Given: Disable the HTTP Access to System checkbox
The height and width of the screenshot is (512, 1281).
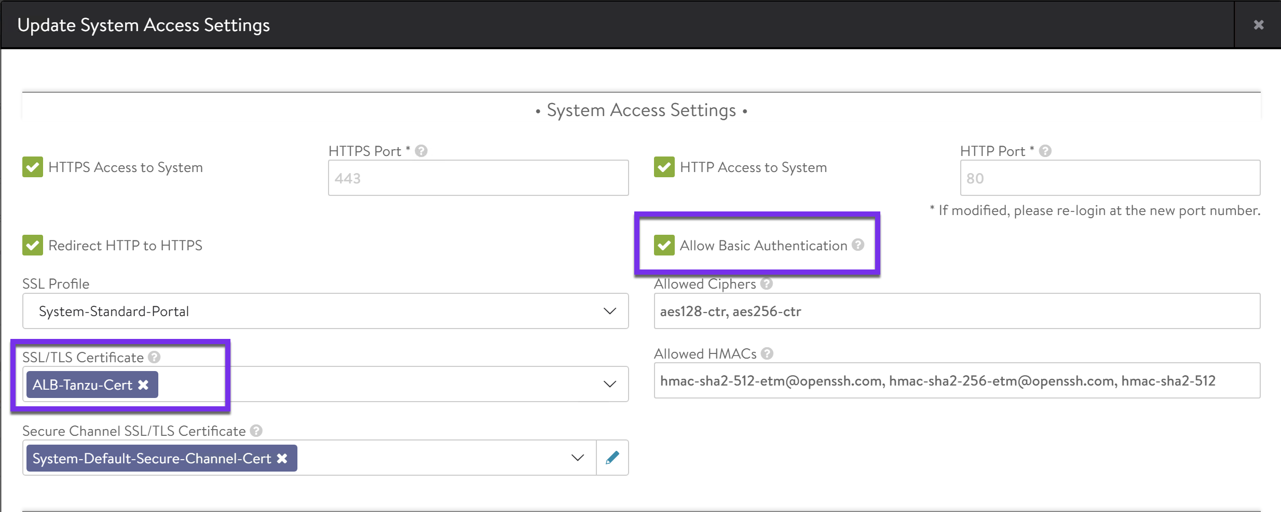Looking at the screenshot, I should (664, 167).
